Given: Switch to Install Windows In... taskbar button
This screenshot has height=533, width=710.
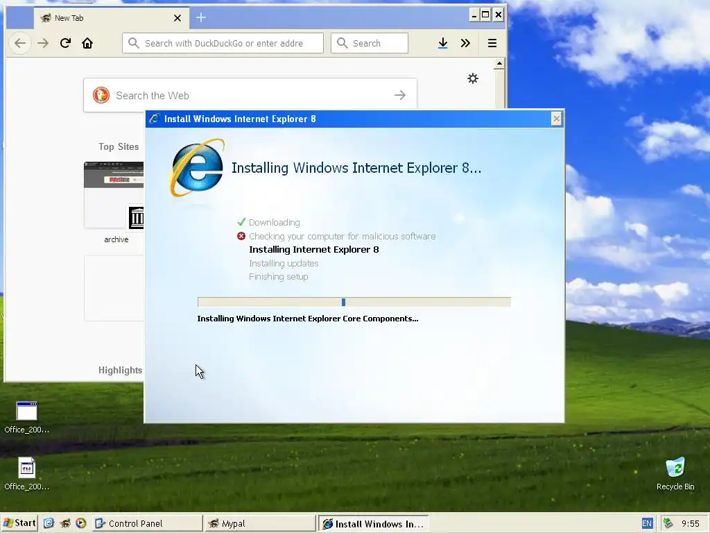Looking at the screenshot, I should (373, 523).
